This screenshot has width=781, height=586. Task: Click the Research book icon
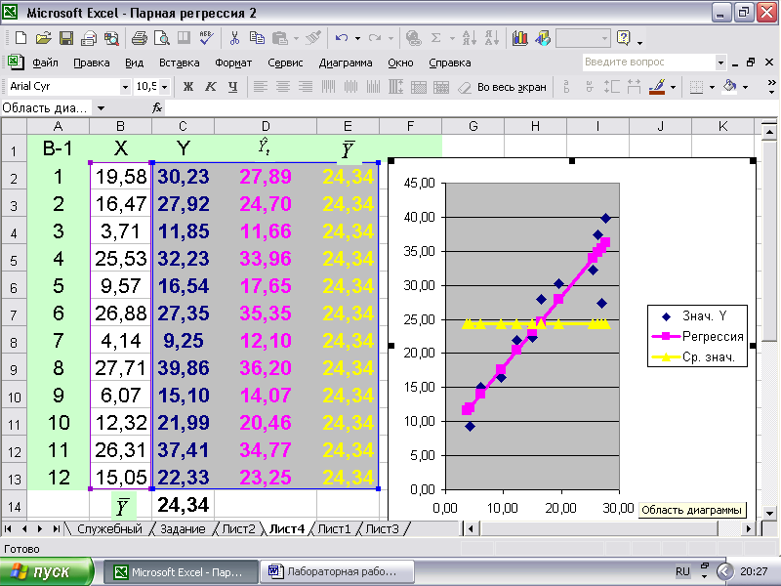(x=184, y=38)
